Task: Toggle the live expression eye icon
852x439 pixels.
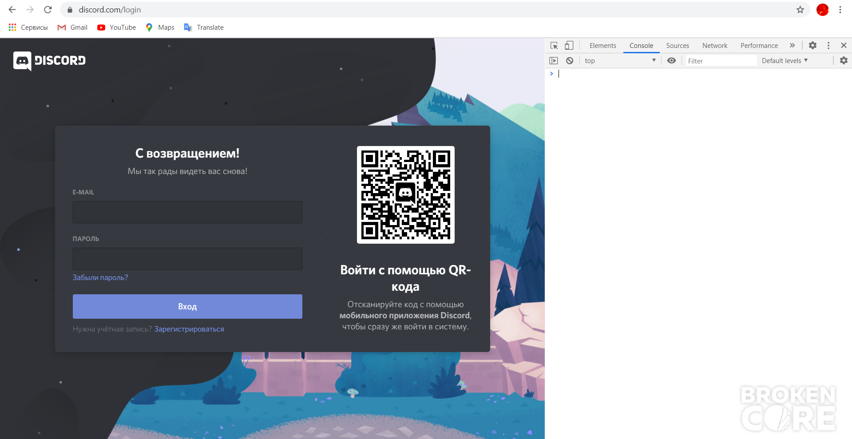Action: click(671, 61)
